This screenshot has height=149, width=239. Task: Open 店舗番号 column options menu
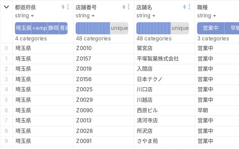pyautogui.click(x=129, y=7)
